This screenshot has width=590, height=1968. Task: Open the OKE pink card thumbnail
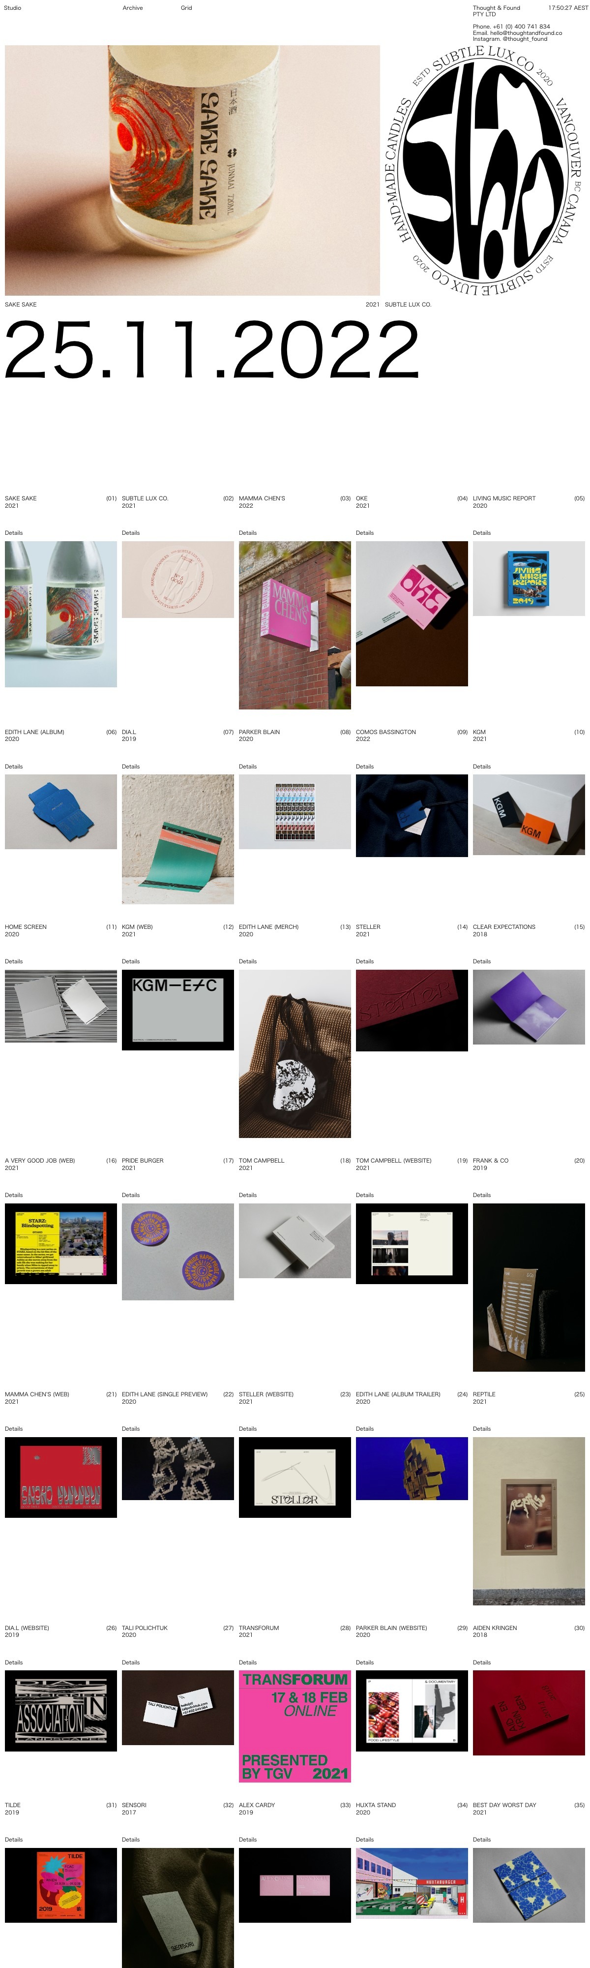(412, 614)
